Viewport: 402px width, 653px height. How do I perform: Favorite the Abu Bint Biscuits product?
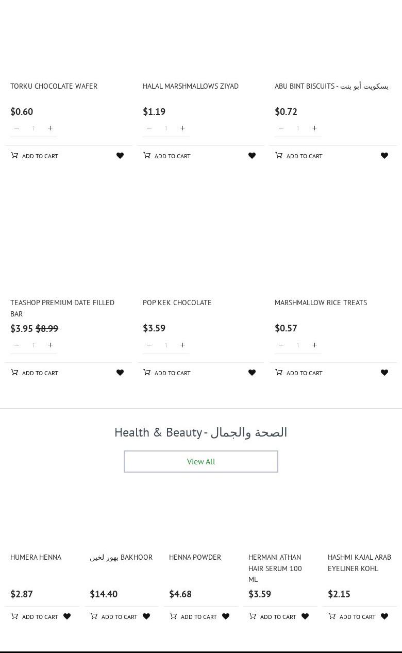coord(384,156)
